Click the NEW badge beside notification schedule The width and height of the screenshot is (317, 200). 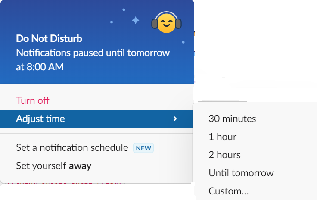(143, 148)
